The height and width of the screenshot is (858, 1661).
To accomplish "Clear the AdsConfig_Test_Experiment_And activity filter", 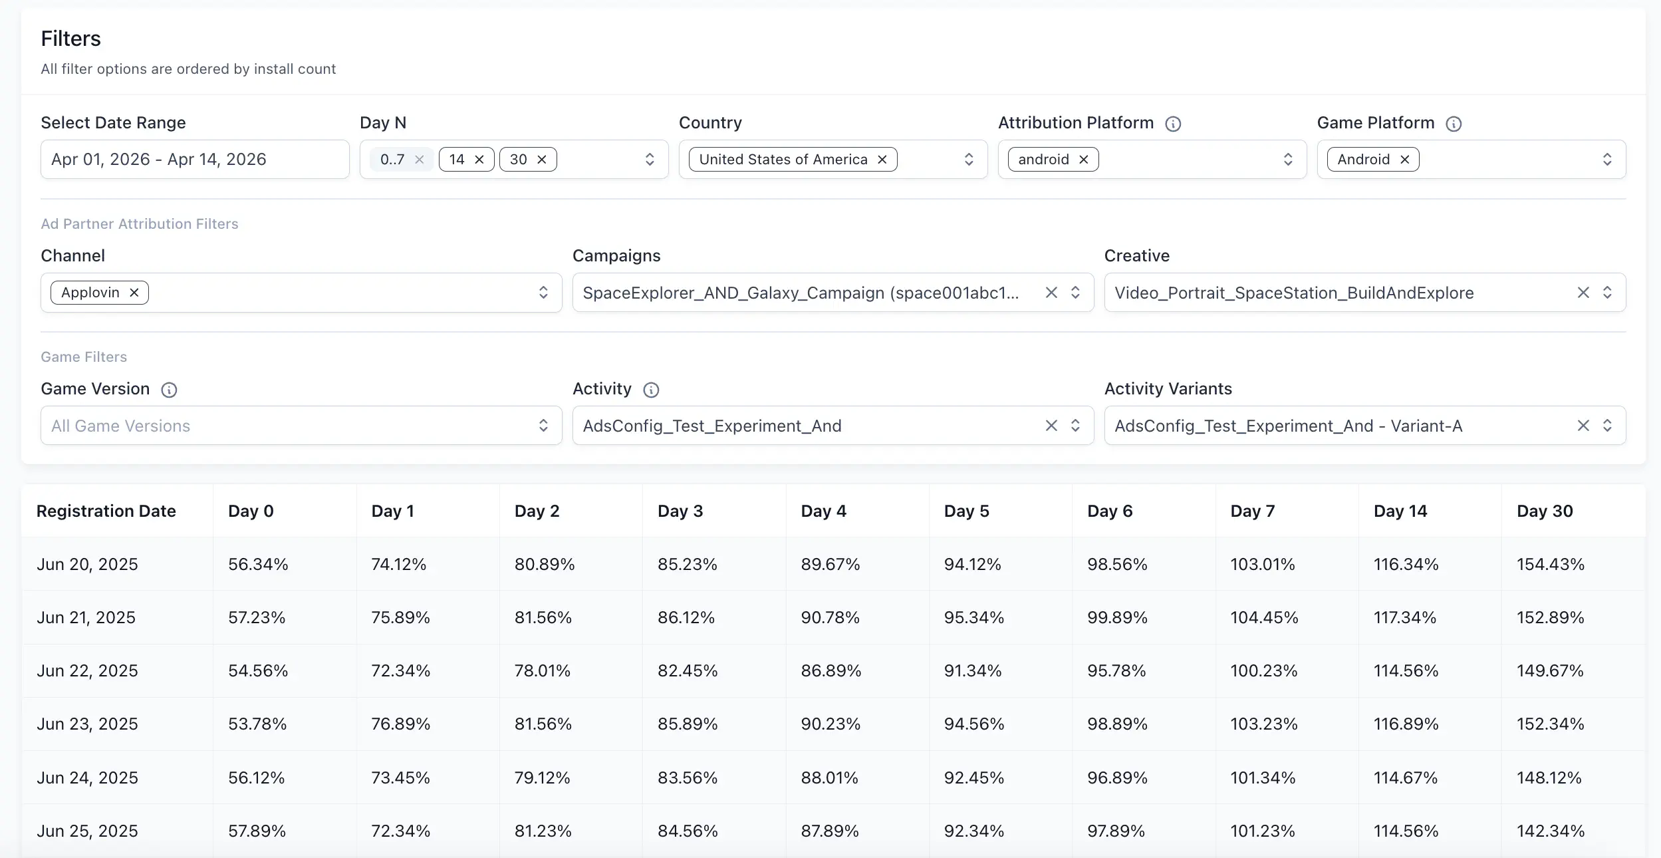I will [1051, 425].
